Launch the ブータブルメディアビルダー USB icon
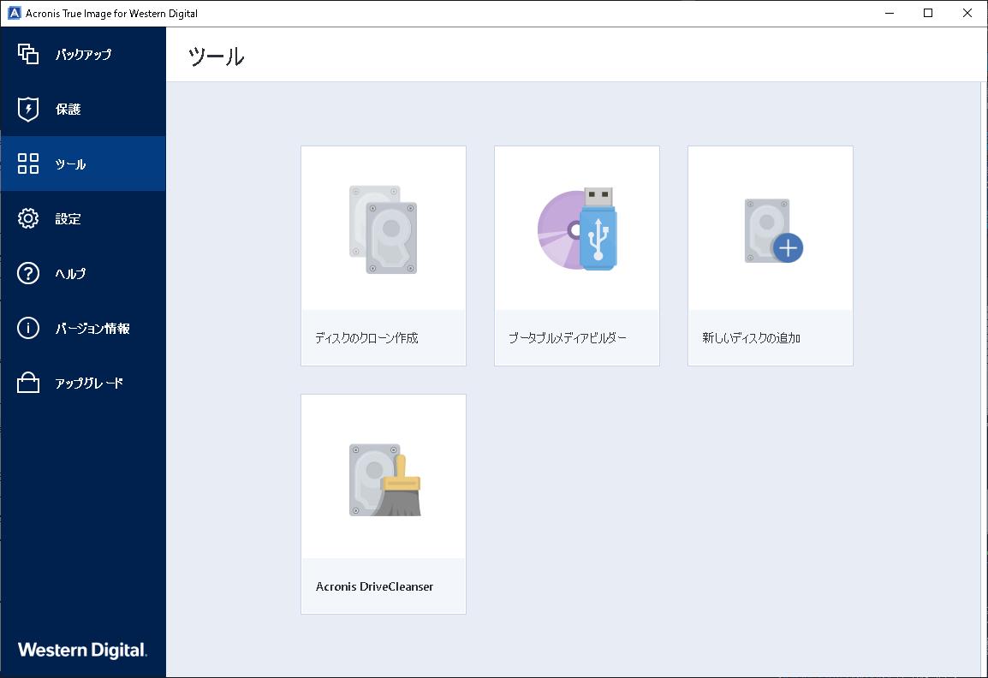Screen dimensions: 988x678 tap(576, 227)
